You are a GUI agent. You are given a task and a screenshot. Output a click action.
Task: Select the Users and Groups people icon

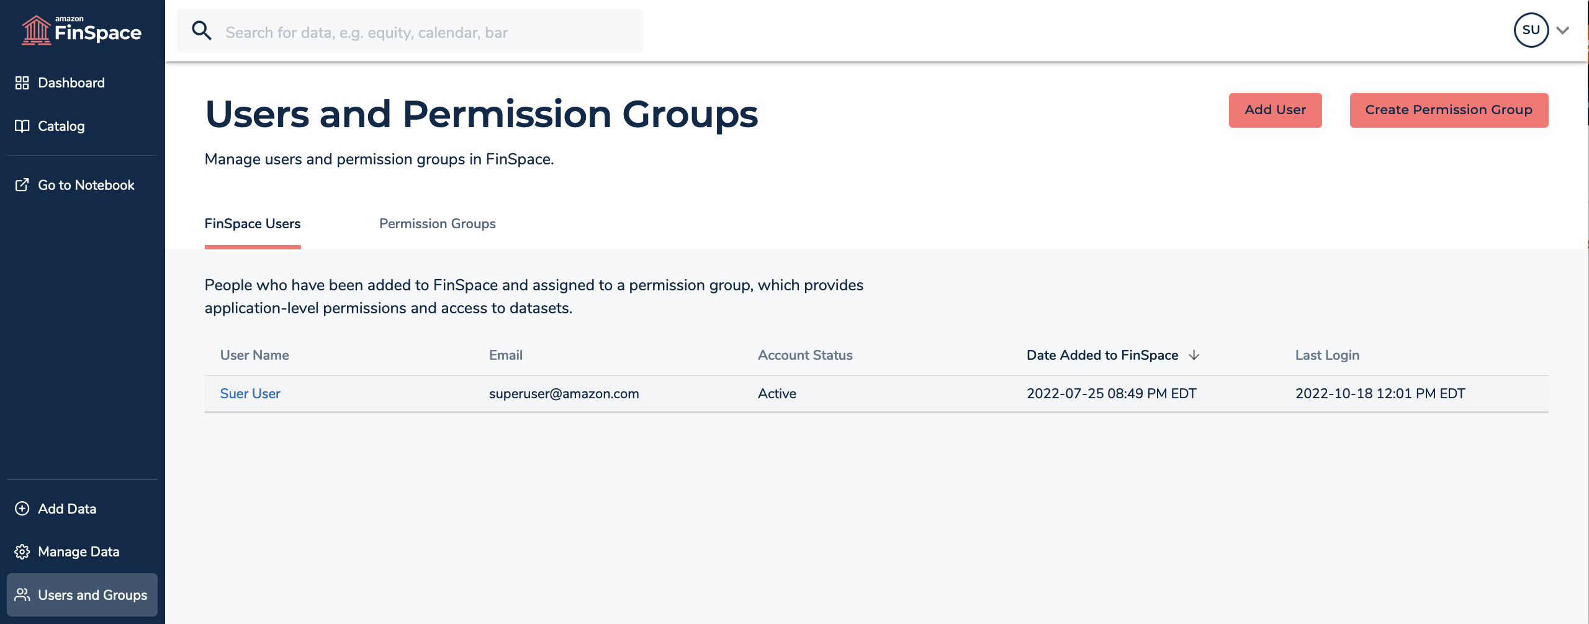pyautogui.click(x=22, y=594)
